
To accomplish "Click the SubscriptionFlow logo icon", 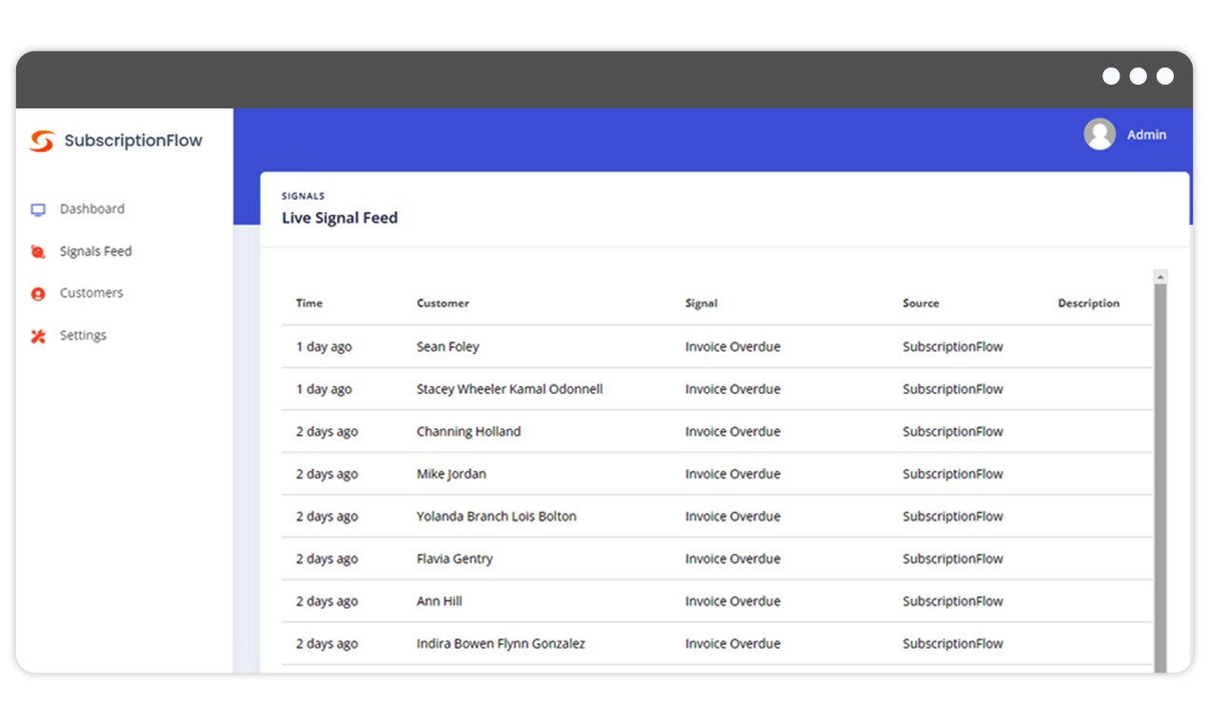I will pos(42,141).
